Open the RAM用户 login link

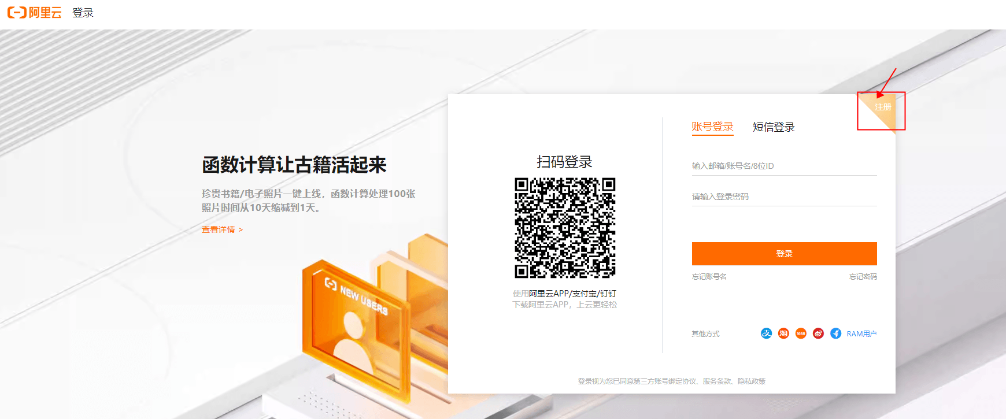(x=861, y=334)
